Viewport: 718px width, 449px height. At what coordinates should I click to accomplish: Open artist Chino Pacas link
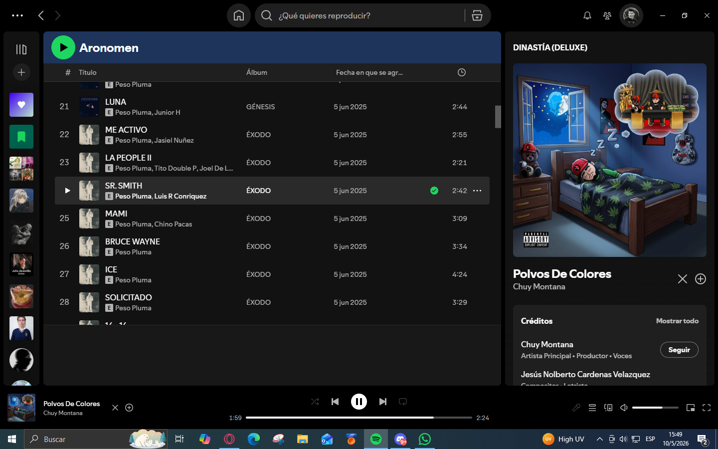(173, 224)
